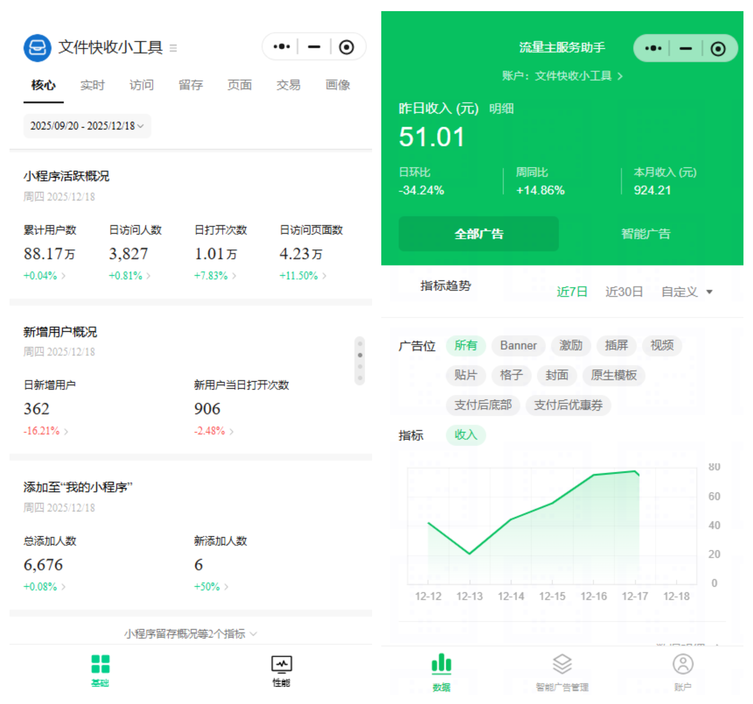Click the 文件快收小工具 app logo icon
This screenshot has height=704, width=753.
pos(37,47)
